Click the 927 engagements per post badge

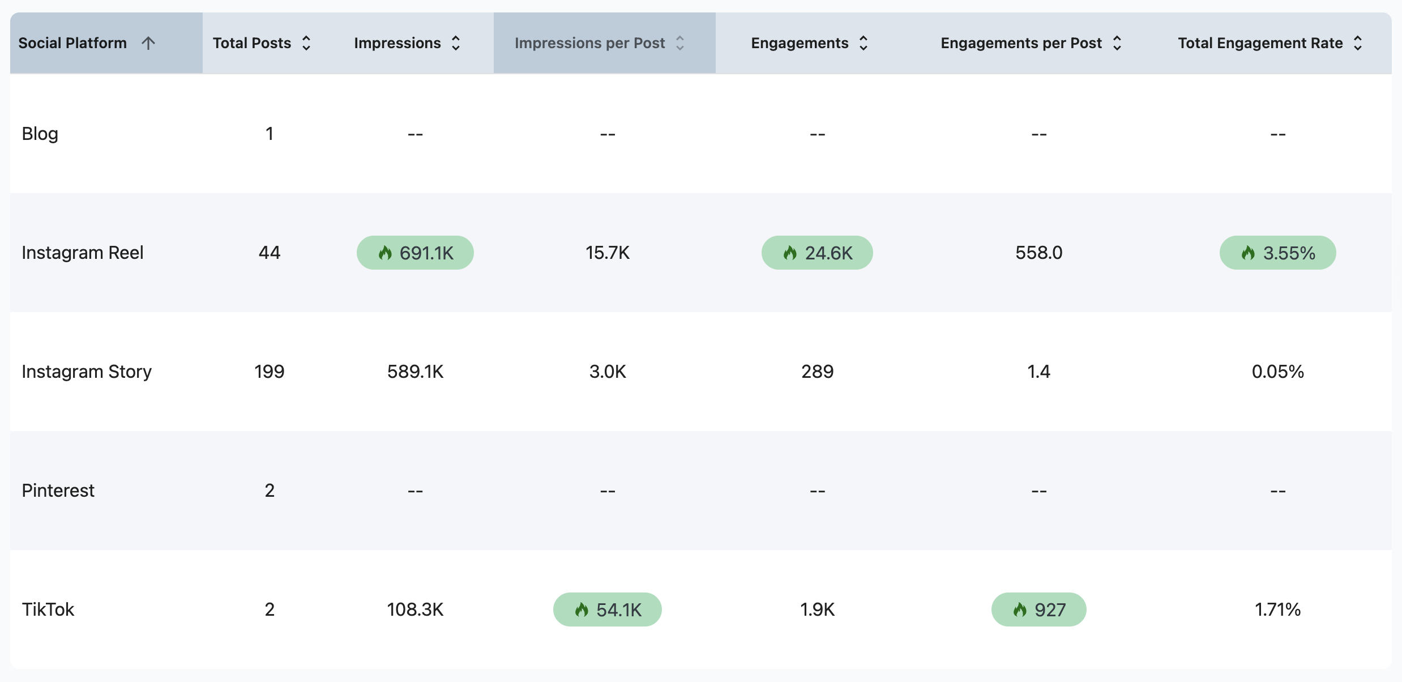coord(1038,609)
